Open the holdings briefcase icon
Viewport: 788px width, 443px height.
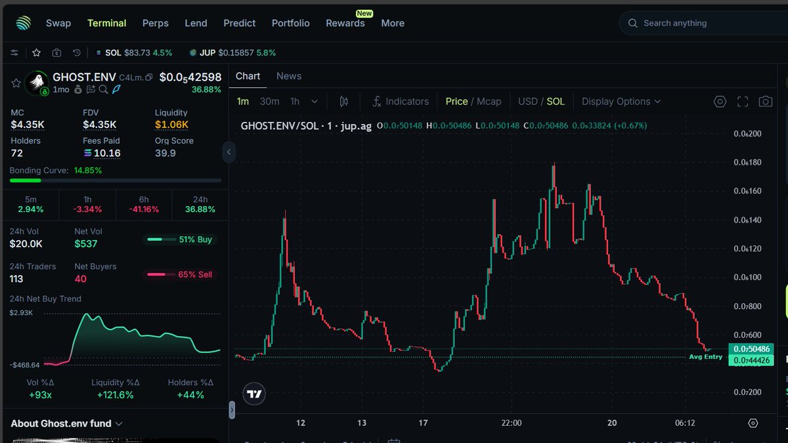[57, 53]
